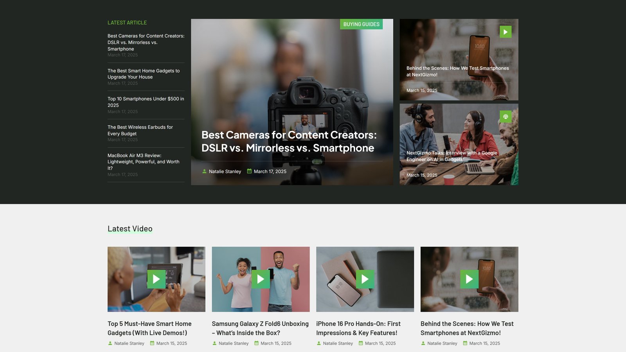Screen dimensions: 626x352
Task: Open Top 10 Smartphones Under $500 article
Action: [146, 102]
